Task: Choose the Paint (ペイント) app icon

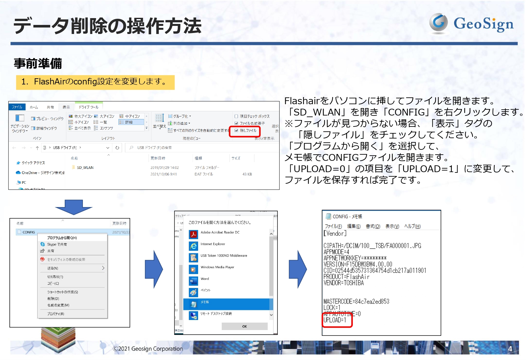Action: pos(193,292)
